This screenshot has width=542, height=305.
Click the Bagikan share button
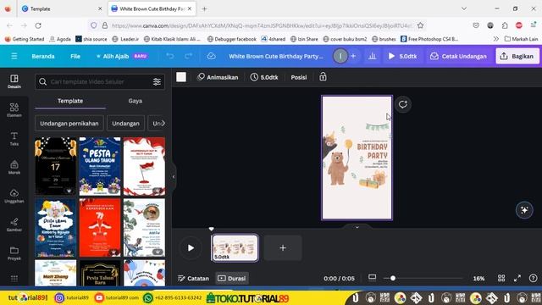click(x=517, y=56)
